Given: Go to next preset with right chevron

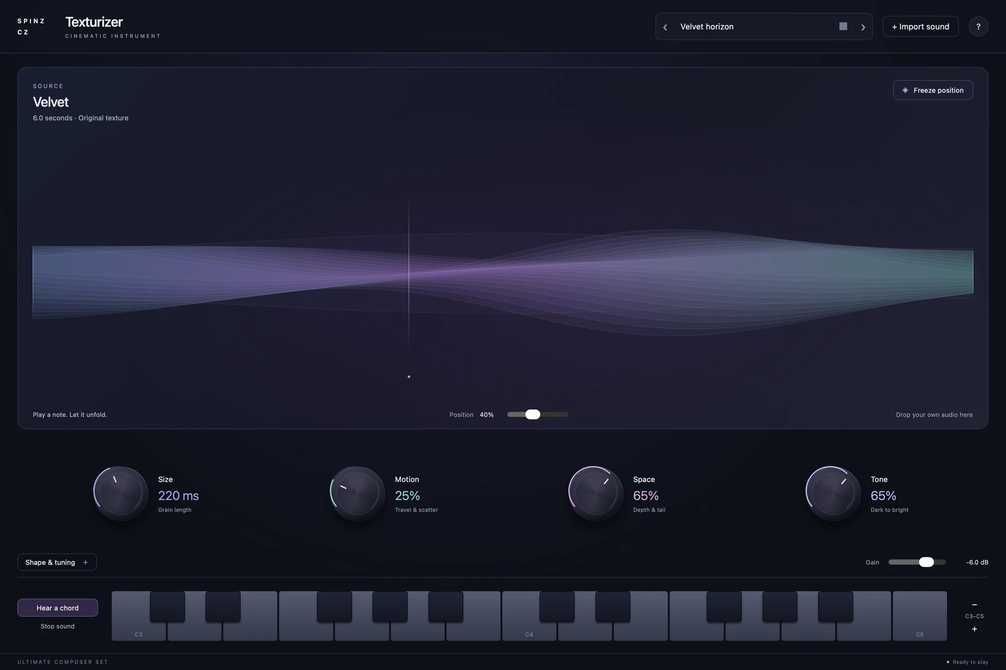Looking at the screenshot, I should pyautogui.click(x=863, y=27).
